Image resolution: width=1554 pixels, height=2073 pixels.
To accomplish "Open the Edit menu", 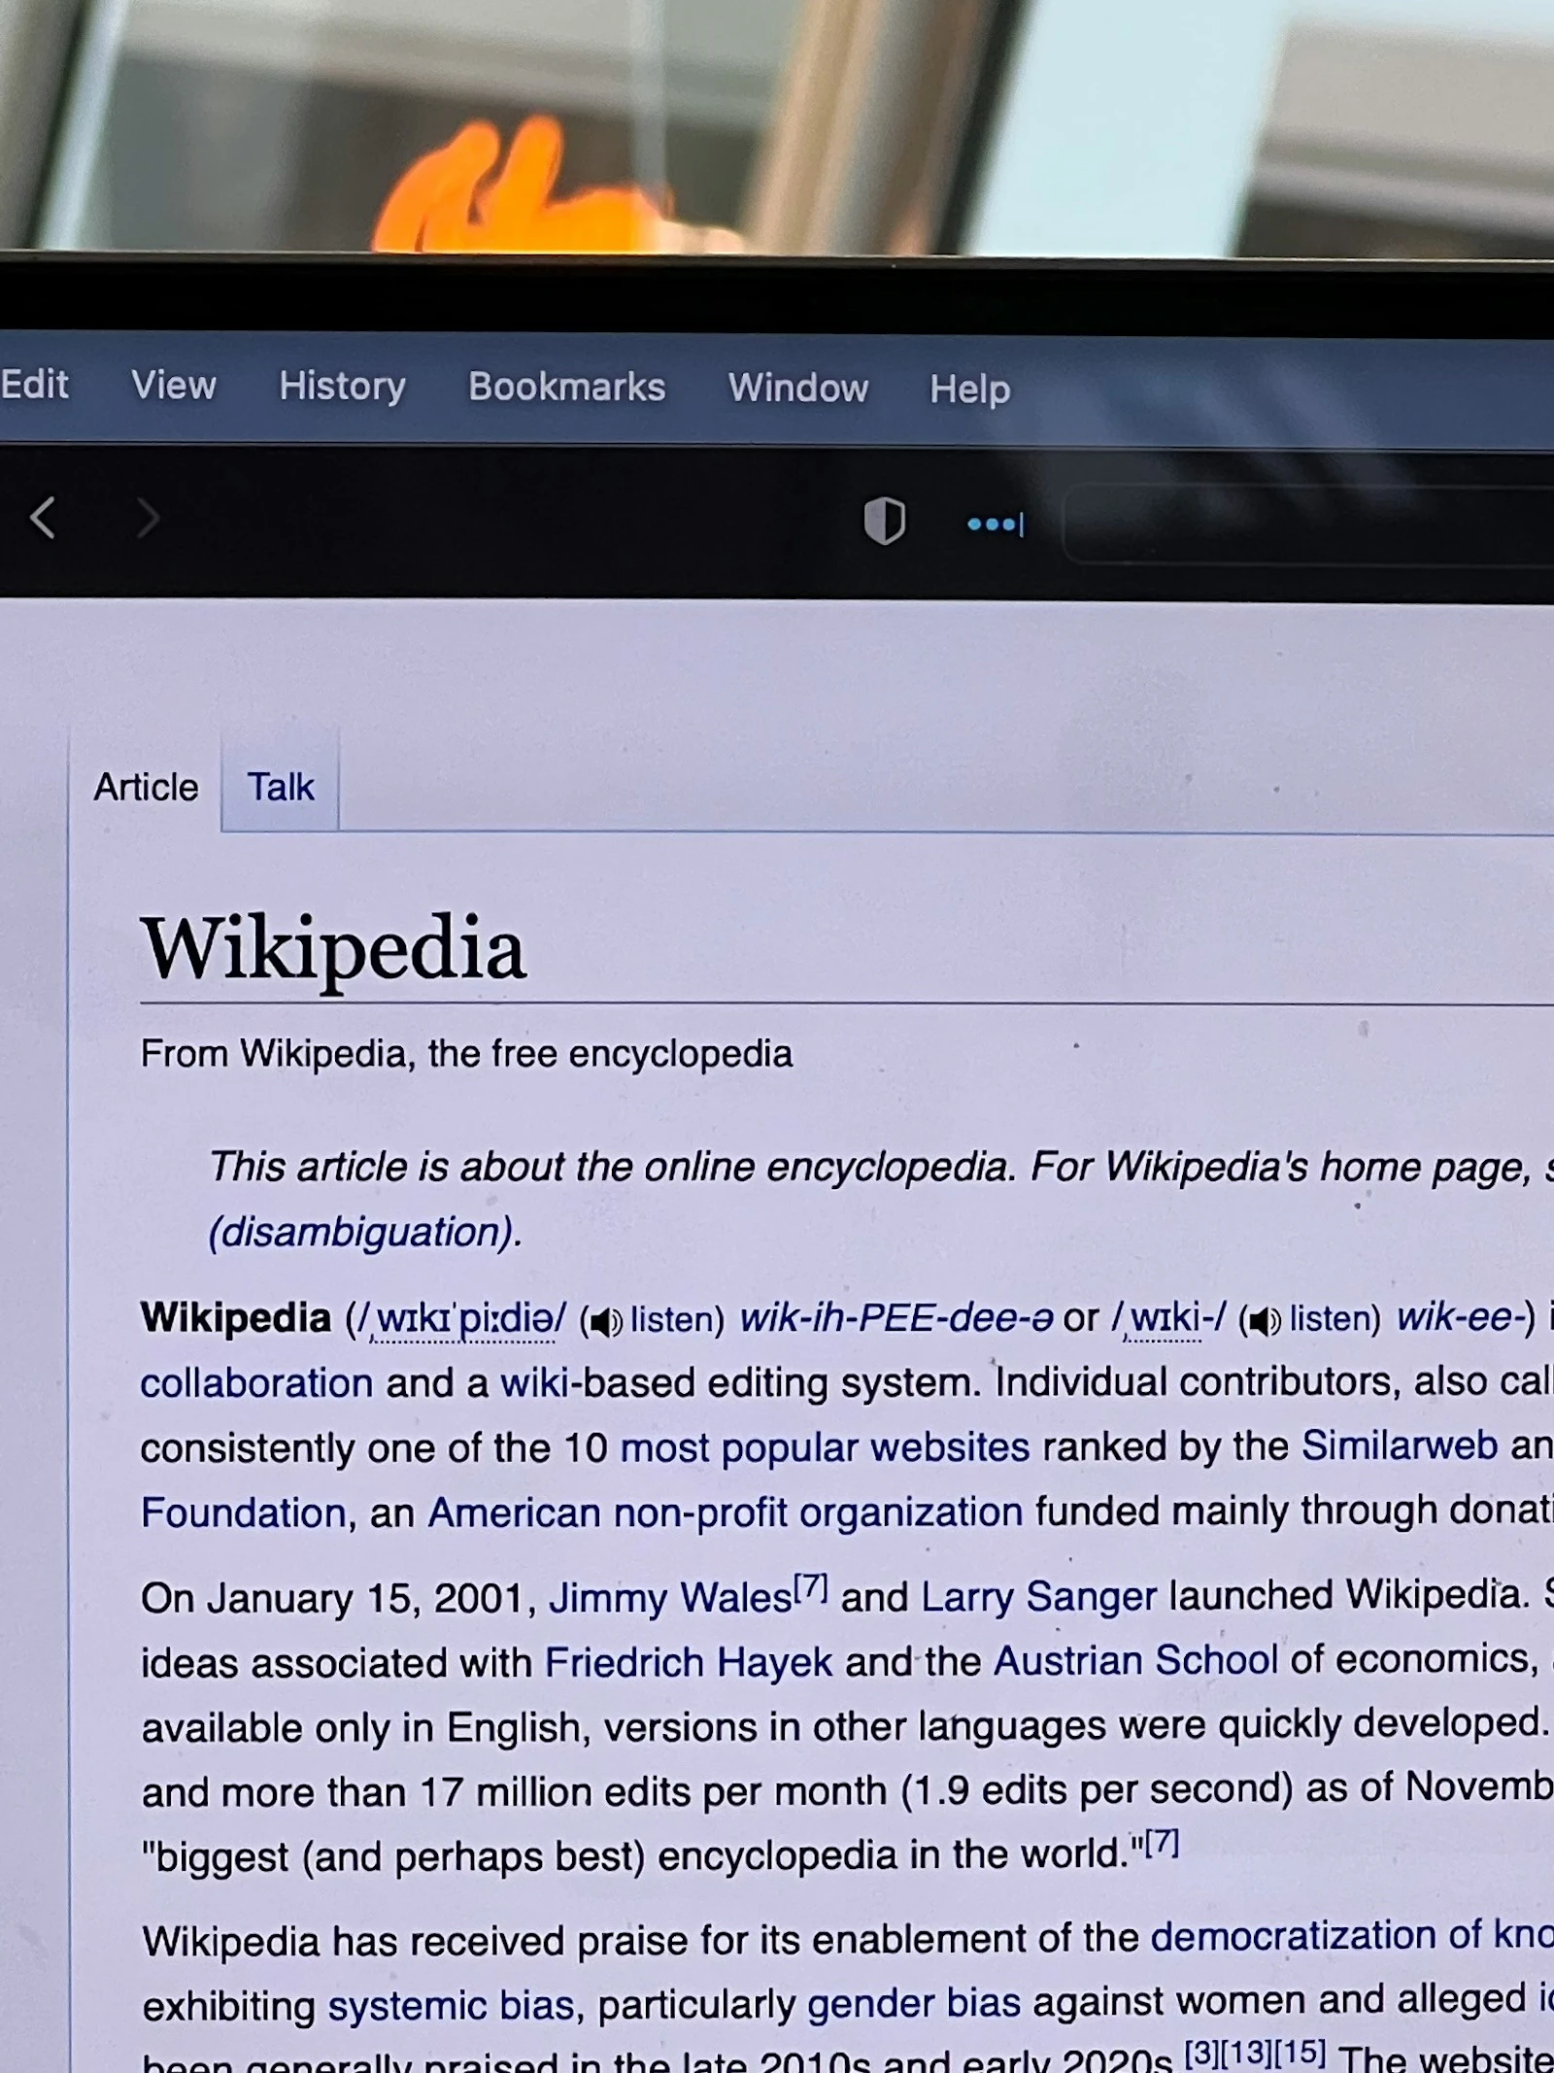I will tap(35, 384).
